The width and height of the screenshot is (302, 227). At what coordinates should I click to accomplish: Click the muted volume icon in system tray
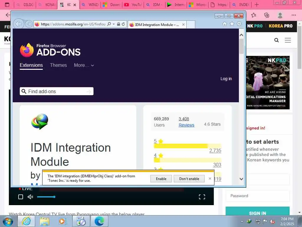pos(272,221)
